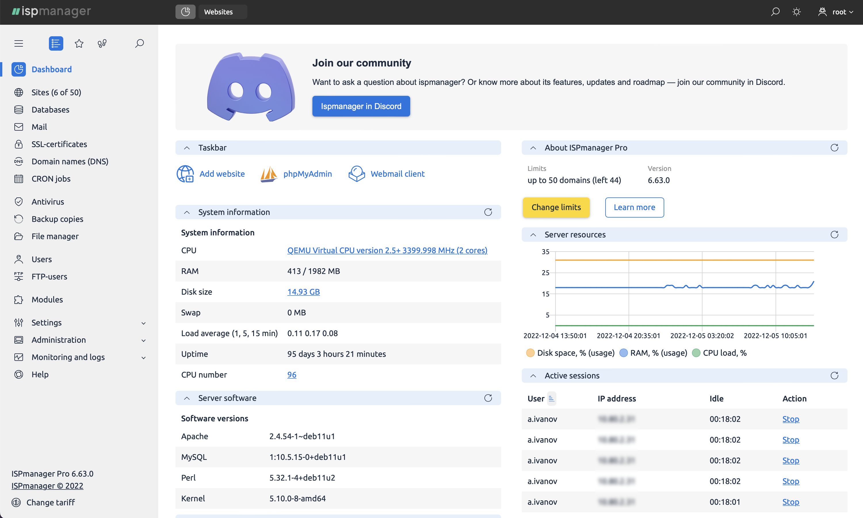Image resolution: width=863 pixels, height=518 pixels.
Task: Click the Users person icon
Action: 19,259
